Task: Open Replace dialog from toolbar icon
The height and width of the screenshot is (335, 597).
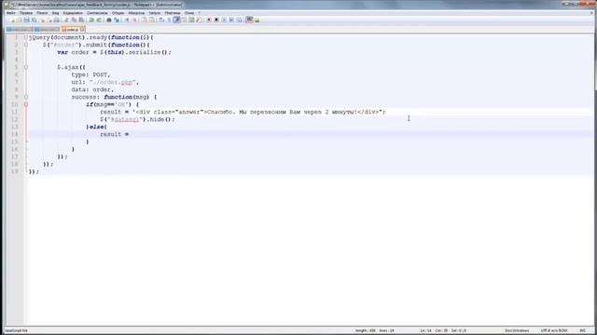Action: (x=117, y=20)
